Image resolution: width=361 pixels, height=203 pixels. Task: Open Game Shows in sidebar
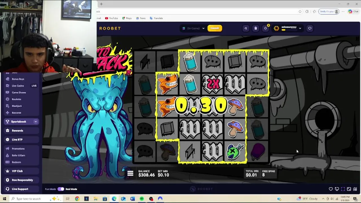tap(19, 92)
